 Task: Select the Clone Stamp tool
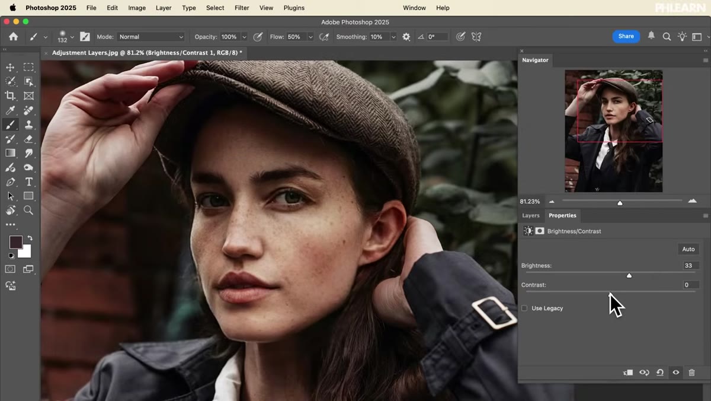(28, 125)
